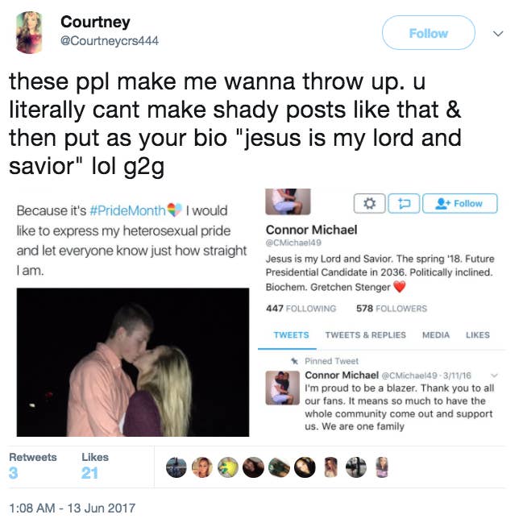Open the #PrideMonth hashtag link
Image resolution: width=523 pixels, height=523 pixels.
point(128,210)
